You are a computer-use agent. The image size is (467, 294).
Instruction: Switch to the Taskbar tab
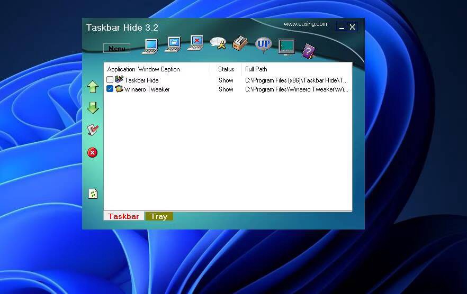point(123,216)
